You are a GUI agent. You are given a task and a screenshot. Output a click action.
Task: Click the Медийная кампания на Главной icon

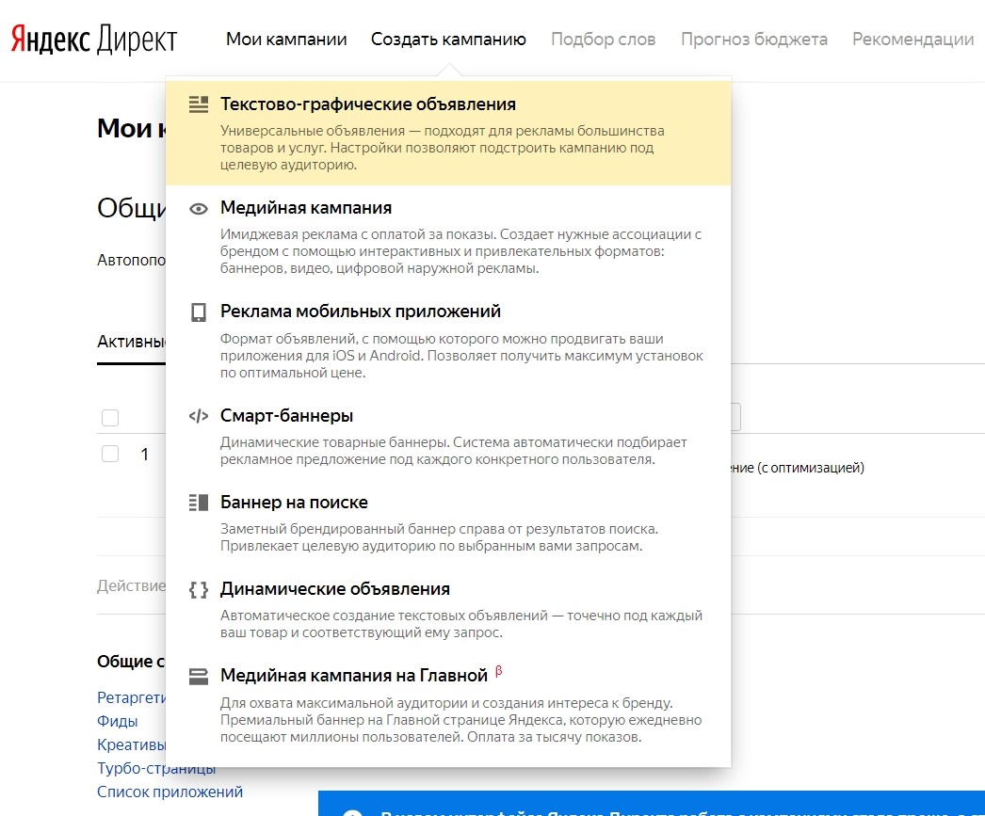(198, 676)
